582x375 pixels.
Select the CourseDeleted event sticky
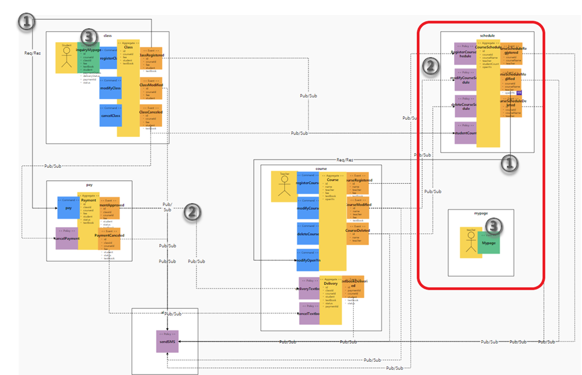click(357, 234)
